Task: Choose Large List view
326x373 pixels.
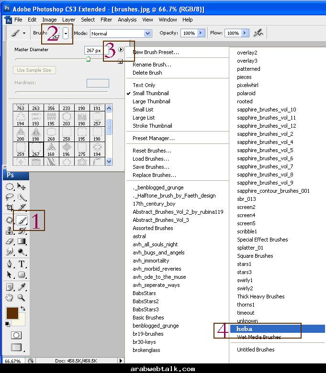Action: pyautogui.click(x=144, y=118)
